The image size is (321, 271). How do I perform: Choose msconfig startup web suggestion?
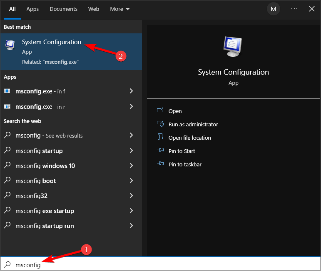[x=71, y=151]
